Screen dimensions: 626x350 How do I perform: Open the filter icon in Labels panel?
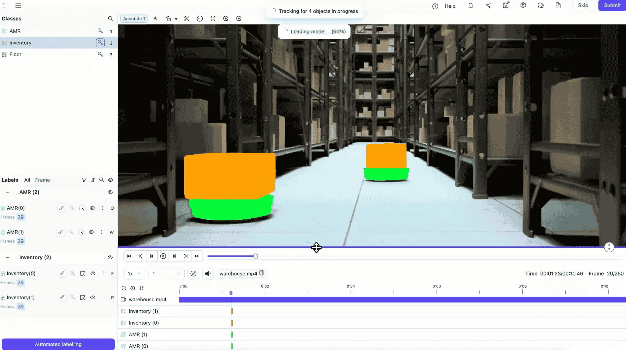[x=84, y=180]
